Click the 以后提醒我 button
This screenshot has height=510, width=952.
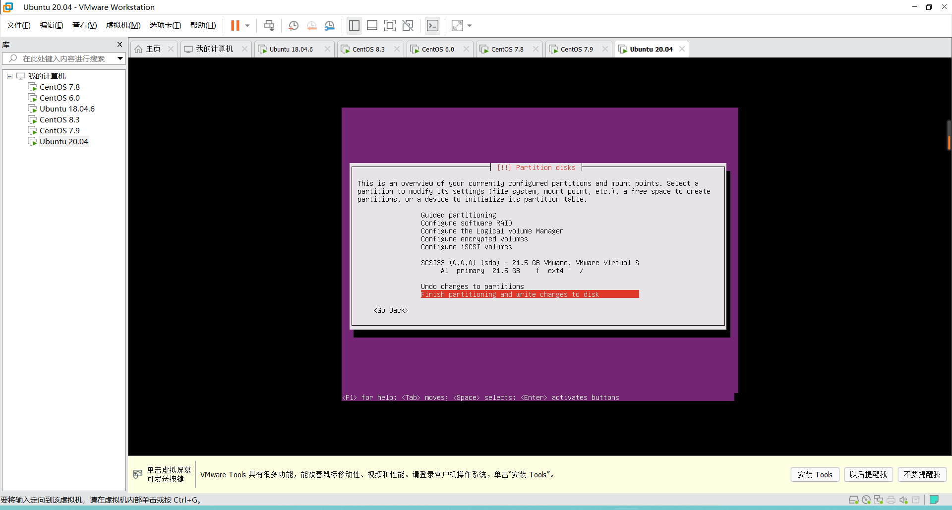tap(868, 474)
